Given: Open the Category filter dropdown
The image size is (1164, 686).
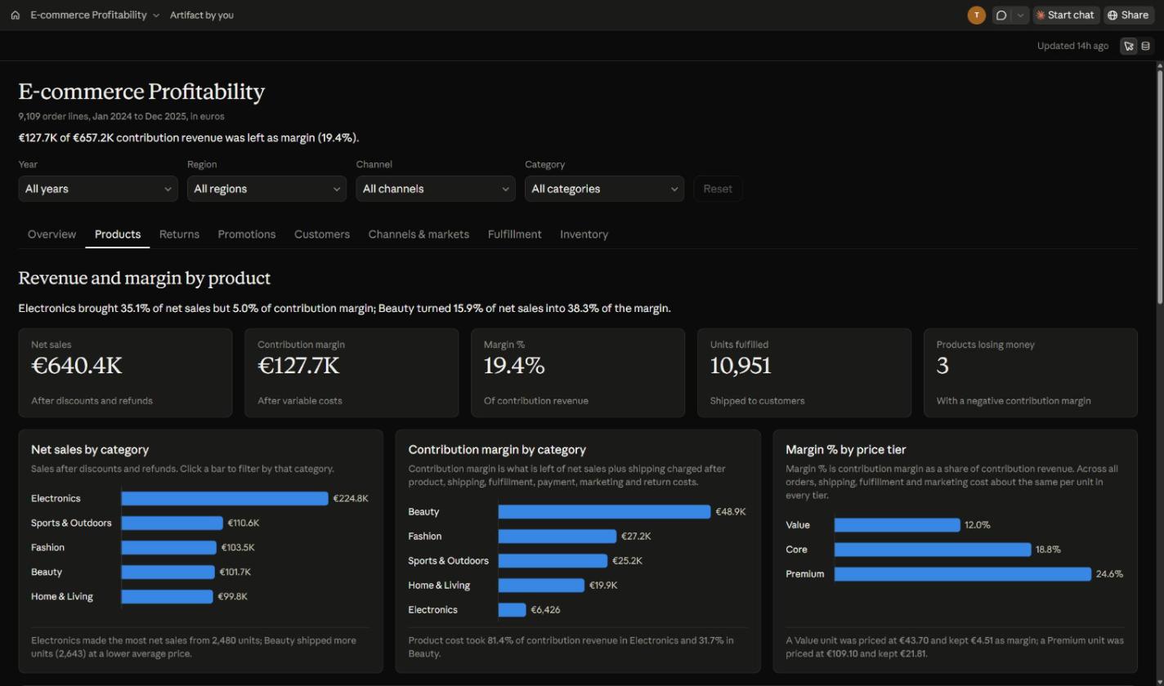Looking at the screenshot, I should click(x=605, y=189).
